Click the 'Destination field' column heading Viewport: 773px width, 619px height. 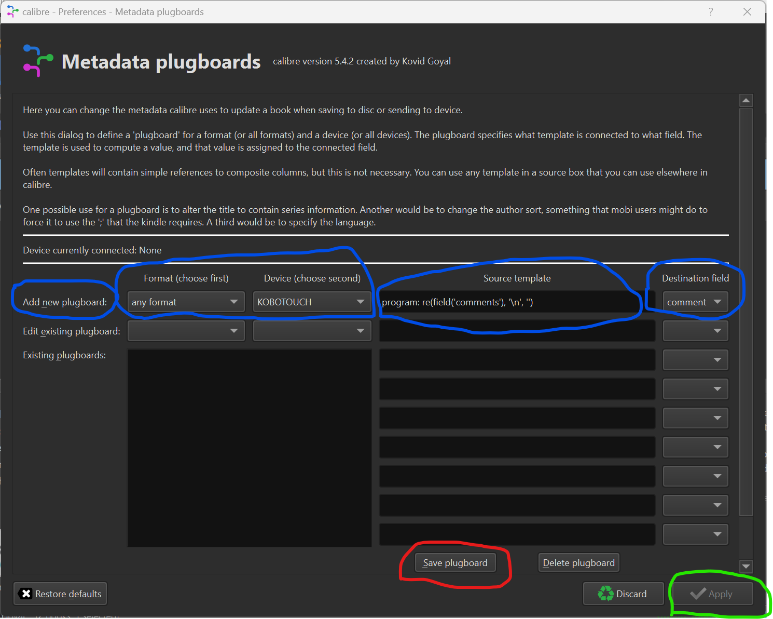(x=695, y=278)
